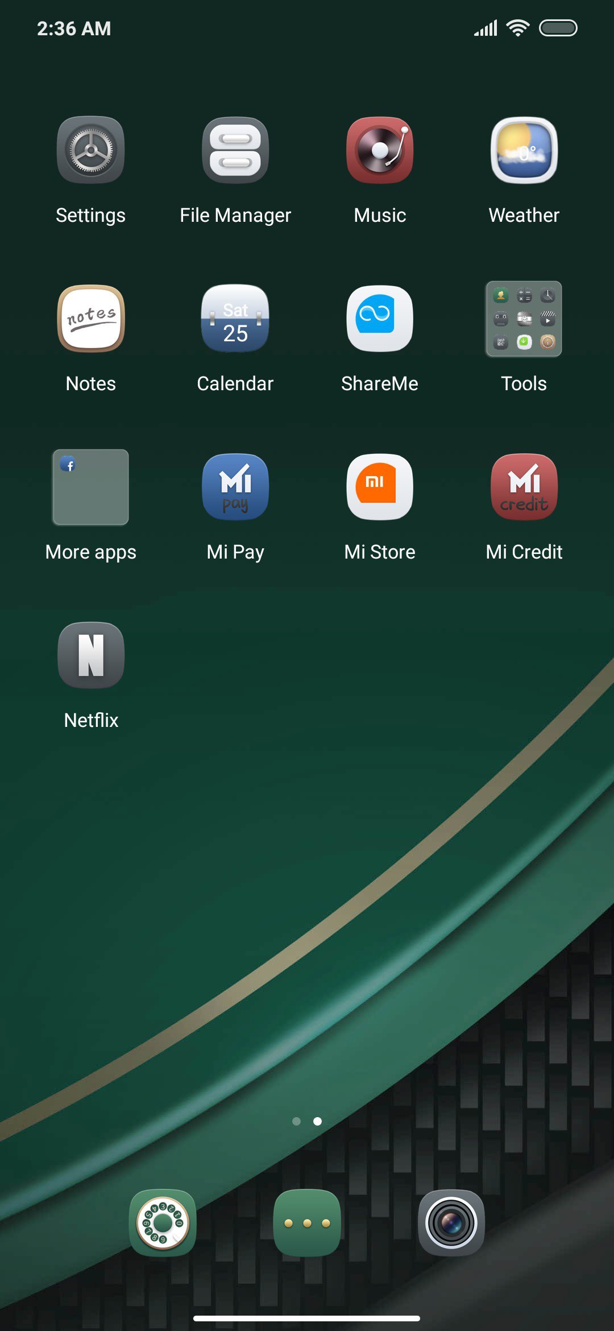Tap the 2:36 AM clock
Screen dimensions: 614x1331
click(x=74, y=28)
